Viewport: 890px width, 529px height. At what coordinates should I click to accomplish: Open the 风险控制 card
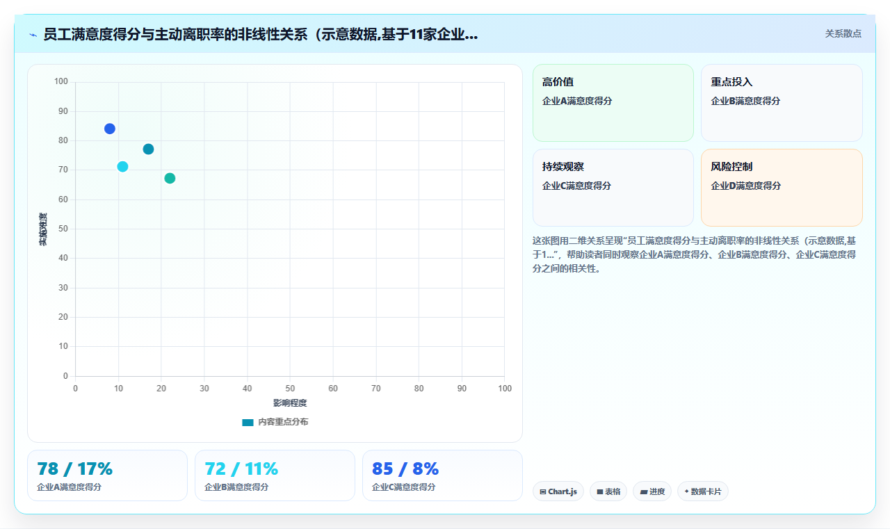(x=782, y=188)
